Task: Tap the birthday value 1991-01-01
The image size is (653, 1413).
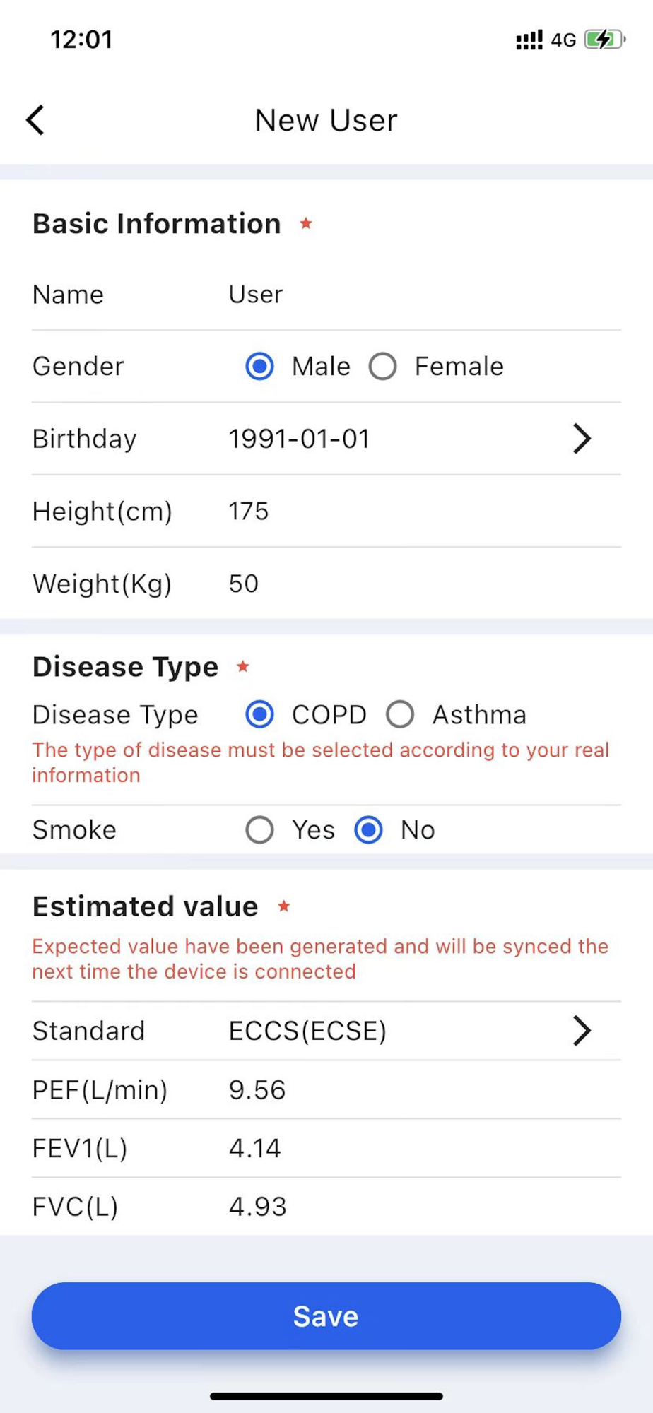Action: [299, 439]
